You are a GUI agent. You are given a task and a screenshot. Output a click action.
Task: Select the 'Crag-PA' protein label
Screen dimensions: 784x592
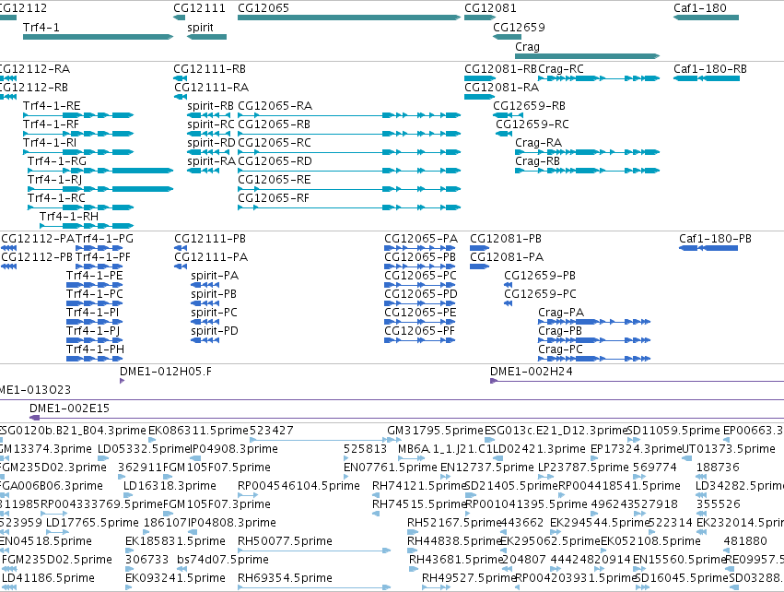[x=561, y=313]
